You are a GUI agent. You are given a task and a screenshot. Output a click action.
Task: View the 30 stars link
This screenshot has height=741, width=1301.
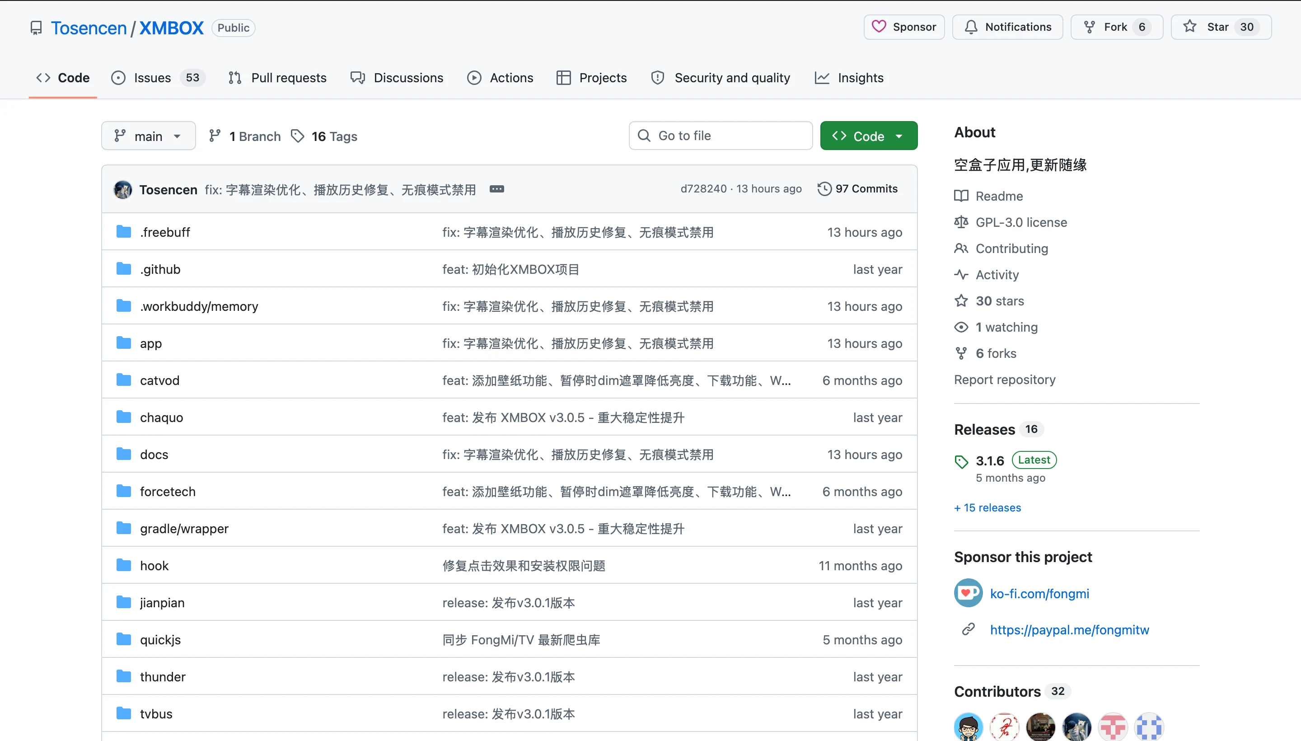click(x=989, y=301)
